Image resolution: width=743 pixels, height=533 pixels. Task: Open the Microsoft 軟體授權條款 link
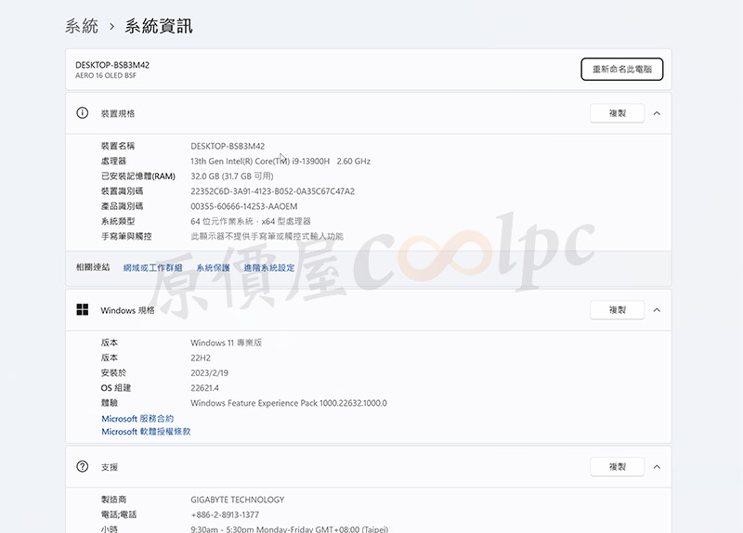tap(146, 432)
